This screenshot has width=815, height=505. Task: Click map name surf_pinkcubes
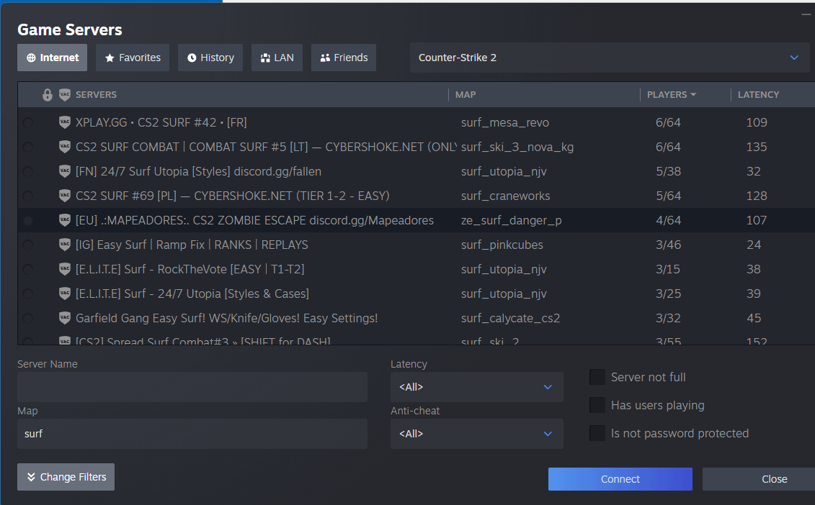pyautogui.click(x=502, y=245)
